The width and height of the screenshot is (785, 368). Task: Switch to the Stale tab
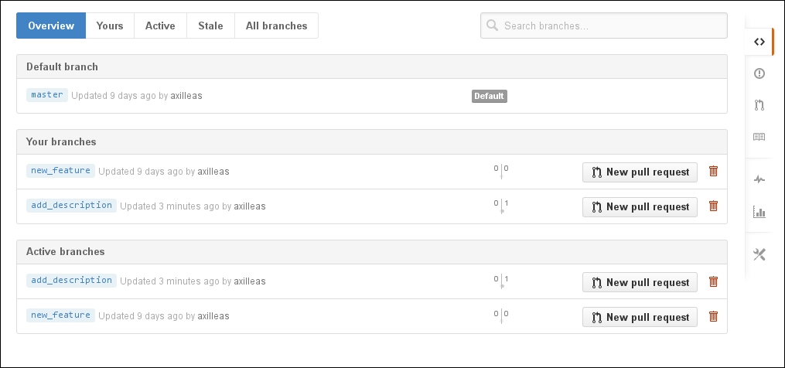(x=210, y=26)
